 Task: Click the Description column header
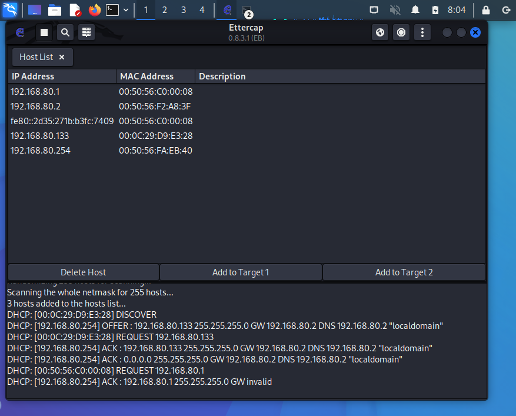[x=340, y=76]
